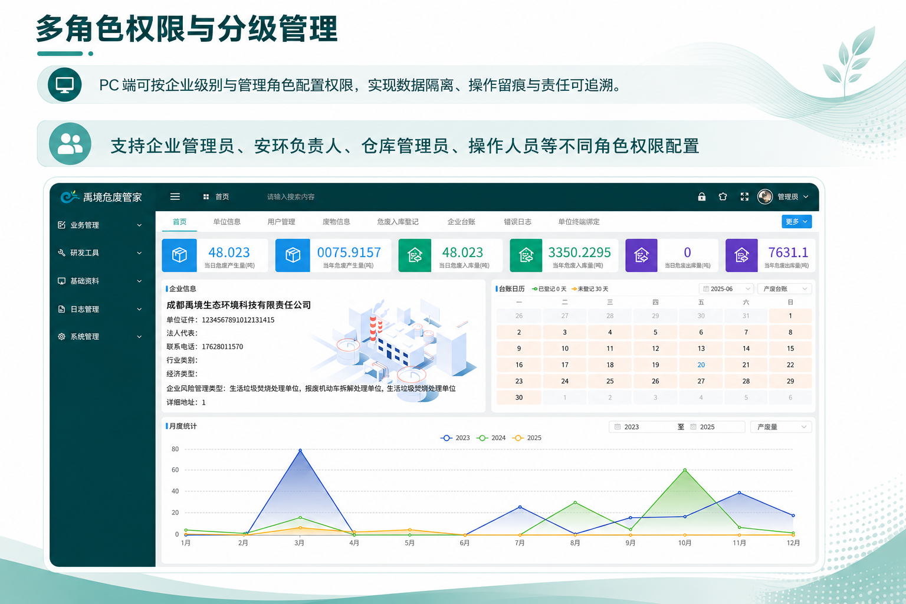The image size is (906, 604).
Task: Click the October 2024 peak data point
Action: 685,470
